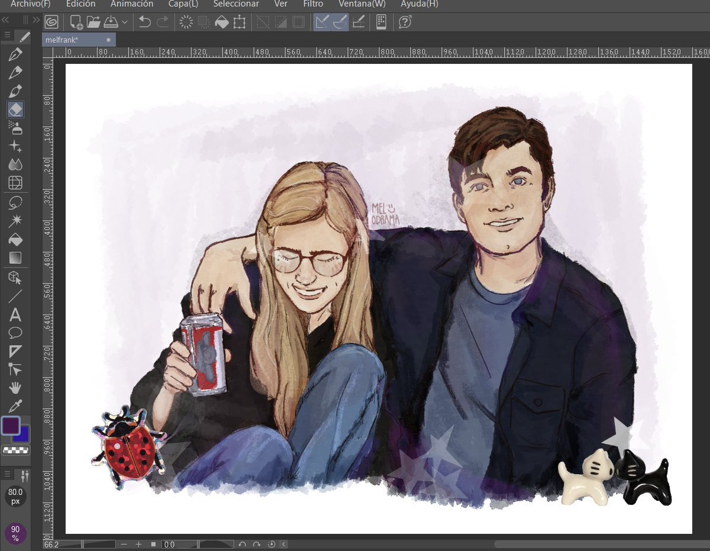Viewport: 710px width, 551px height.
Task: Open the Animación menu
Action: click(x=132, y=4)
